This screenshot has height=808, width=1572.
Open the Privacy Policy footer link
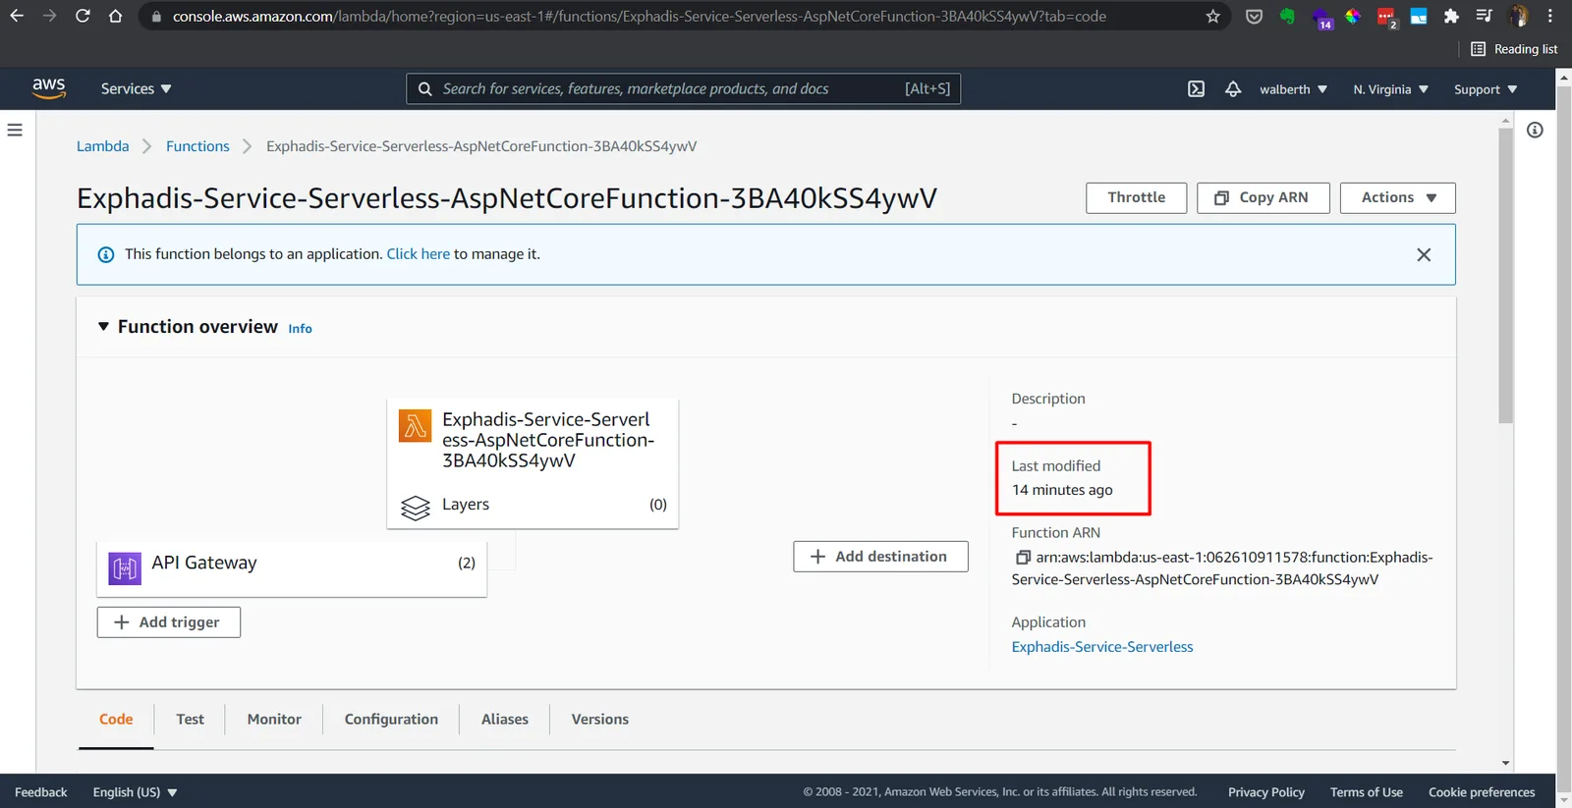point(1265,792)
